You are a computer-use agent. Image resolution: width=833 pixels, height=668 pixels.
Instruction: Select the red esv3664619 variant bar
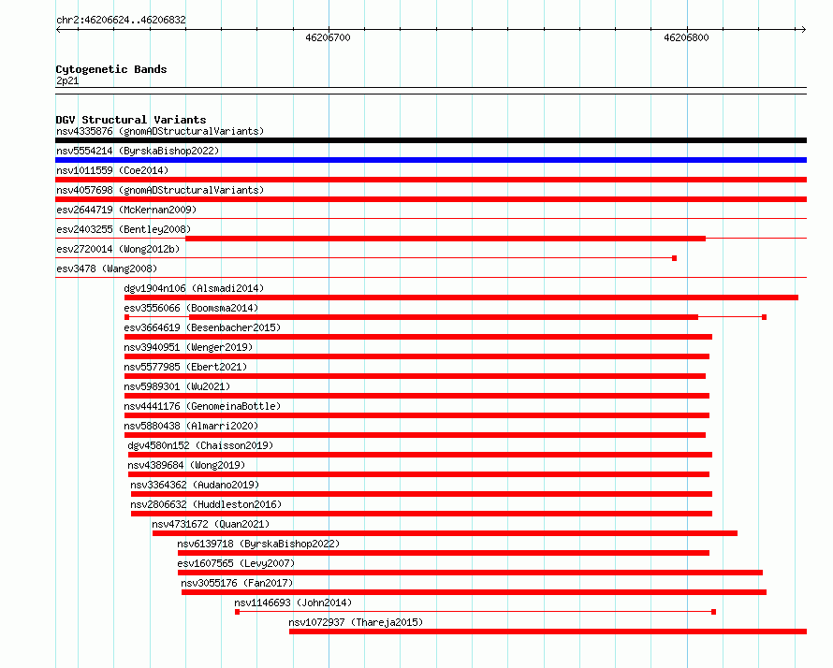(418, 337)
